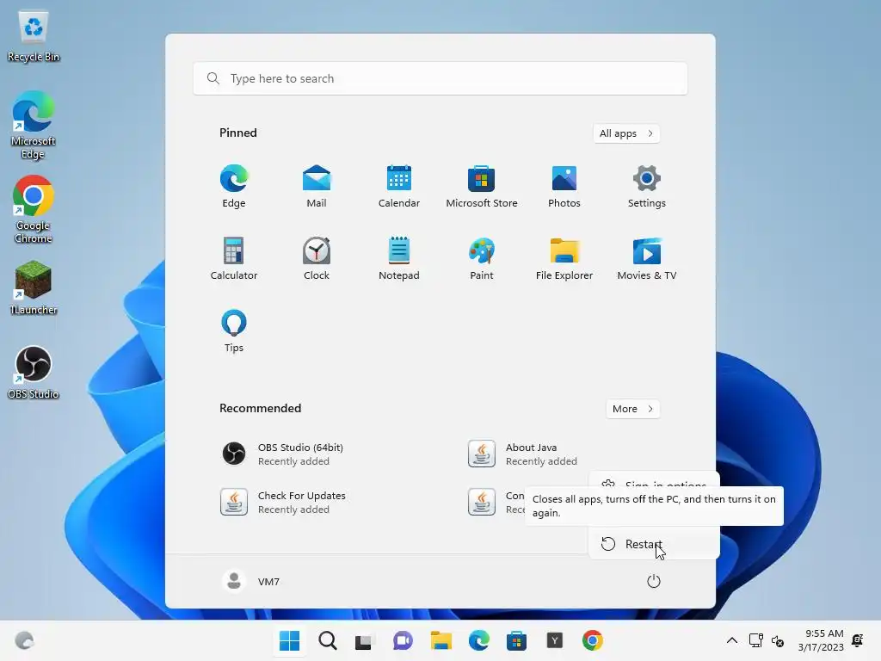Open the Y app on taskbar
The height and width of the screenshot is (661, 881).
pos(555,640)
